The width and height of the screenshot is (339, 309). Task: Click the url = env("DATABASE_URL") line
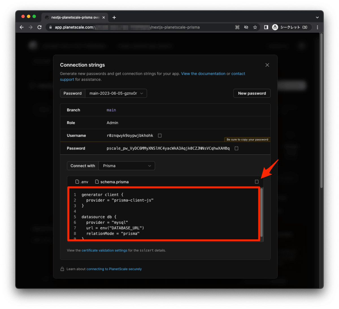coord(115,228)
